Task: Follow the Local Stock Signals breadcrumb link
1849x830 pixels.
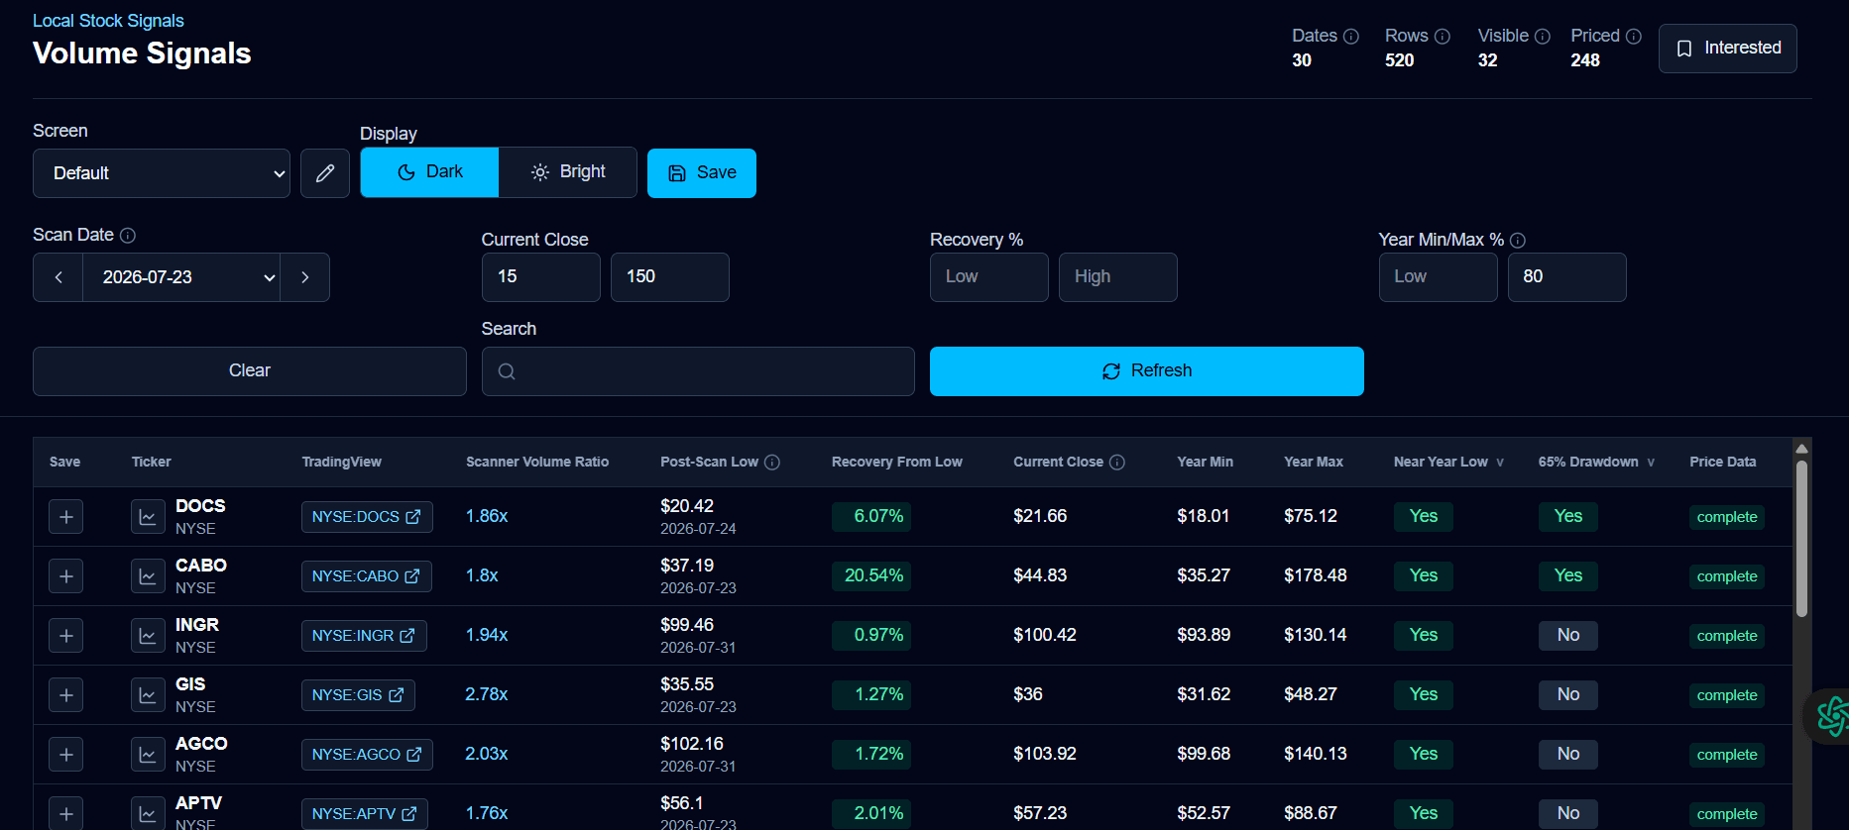Action: click(108, 21)
